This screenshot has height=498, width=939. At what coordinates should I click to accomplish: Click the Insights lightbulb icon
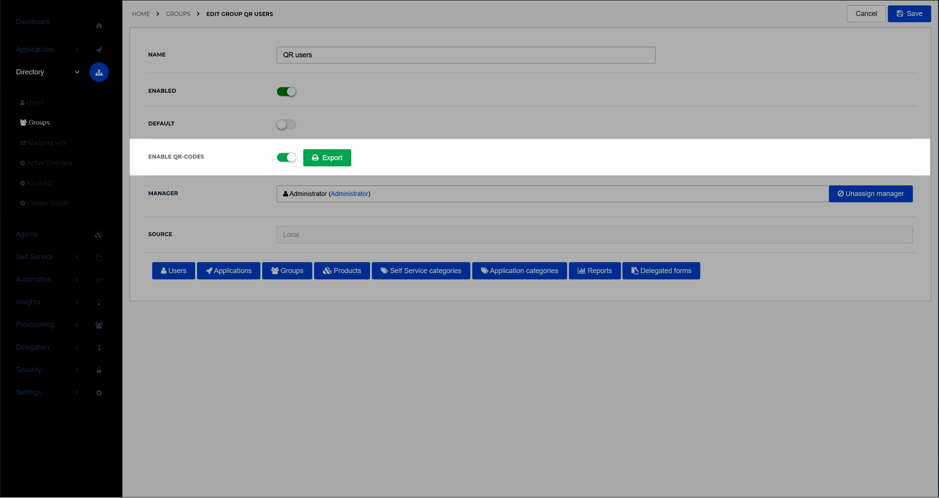coord(99,303)
